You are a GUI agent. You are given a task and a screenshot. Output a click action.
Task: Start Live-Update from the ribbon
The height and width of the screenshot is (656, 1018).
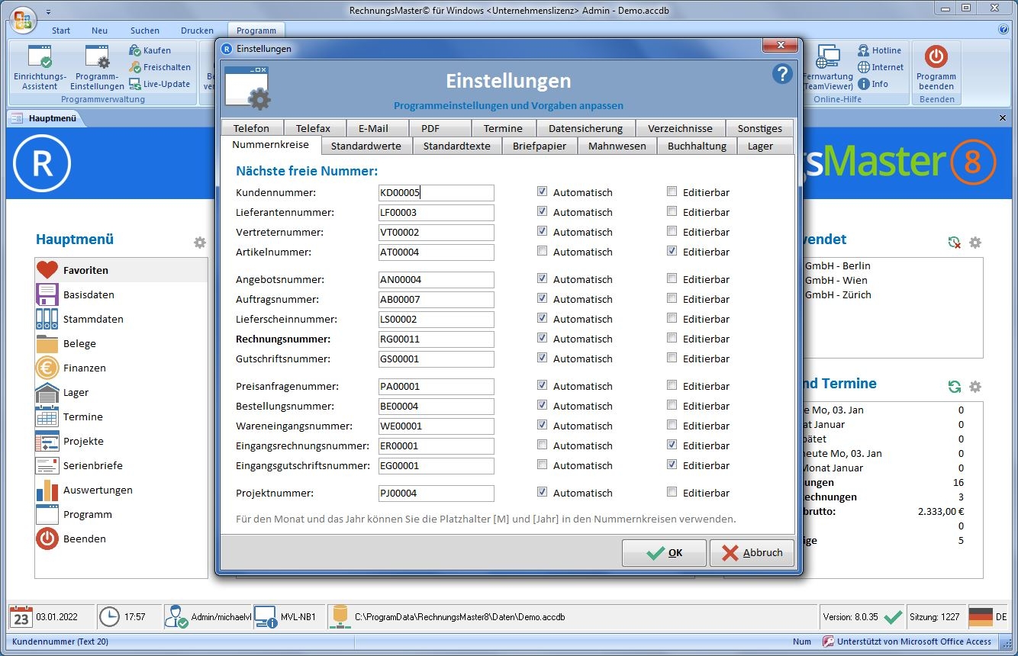click(x=159, y=84)
